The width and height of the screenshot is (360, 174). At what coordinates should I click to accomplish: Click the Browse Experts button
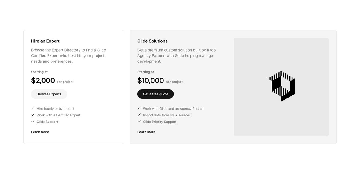49,94
